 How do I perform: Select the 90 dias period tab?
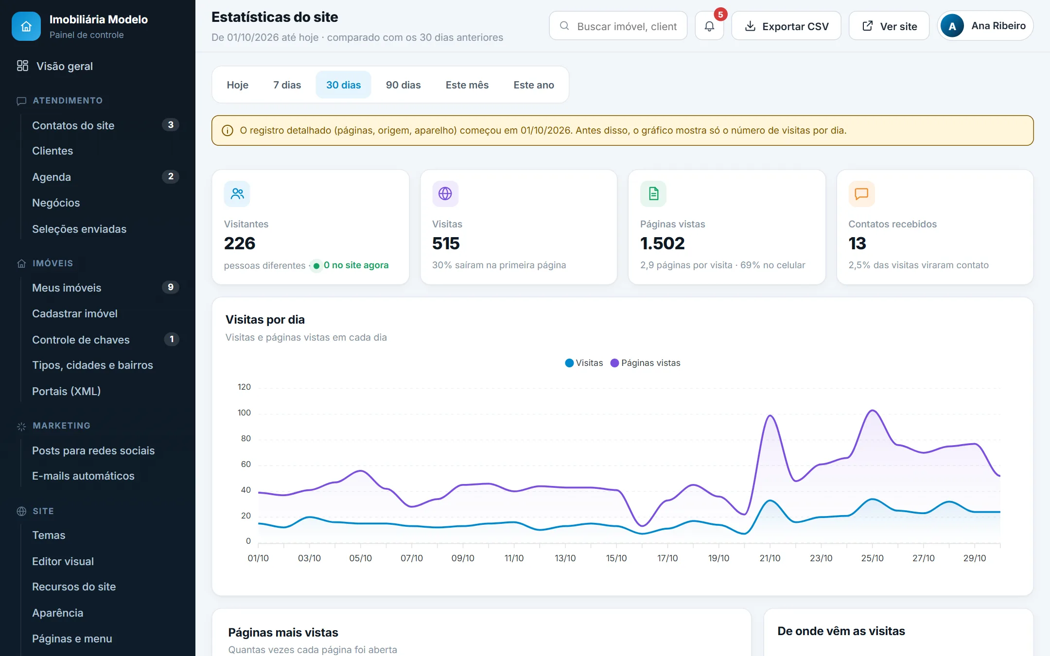(x=403, y=85)
